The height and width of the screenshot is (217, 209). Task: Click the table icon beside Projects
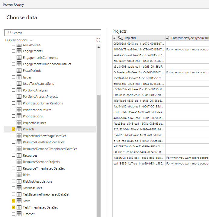point(19,129)
